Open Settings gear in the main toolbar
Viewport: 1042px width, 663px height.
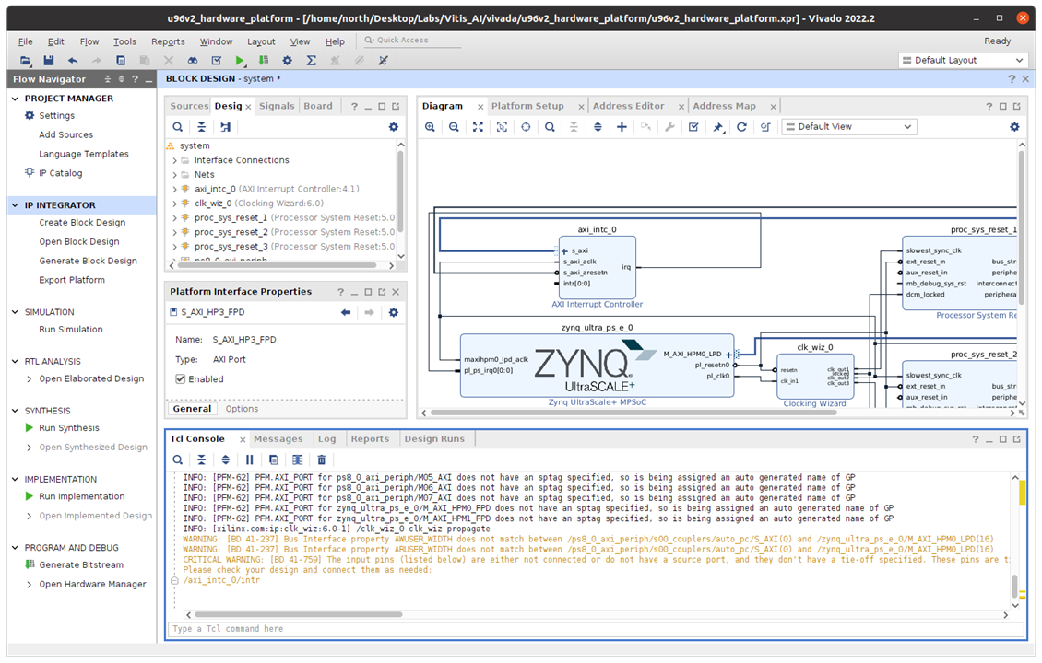[287, 61]
